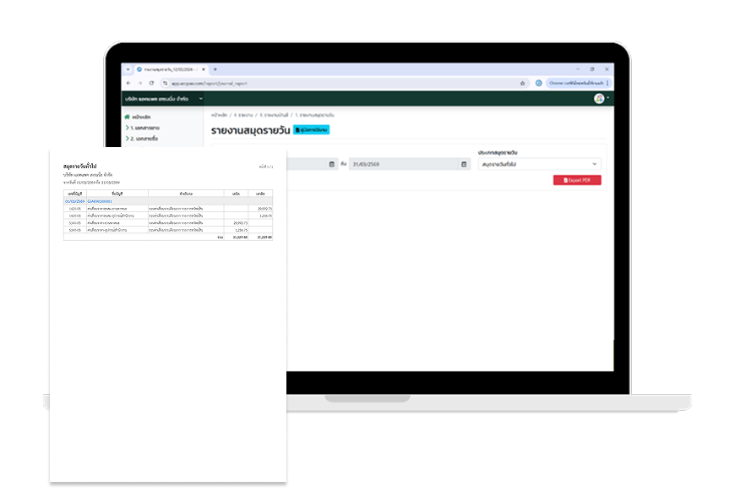Click the address bar showing the journal_report URL

click(345, 83)
